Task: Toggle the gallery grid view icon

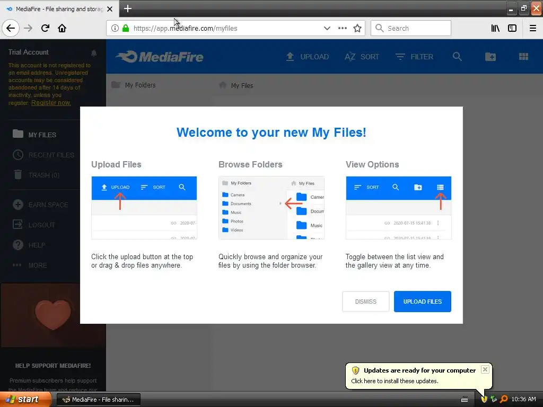Action: pos(523,57)
